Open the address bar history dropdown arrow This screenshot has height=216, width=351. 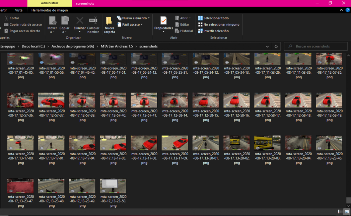[267, 46]
